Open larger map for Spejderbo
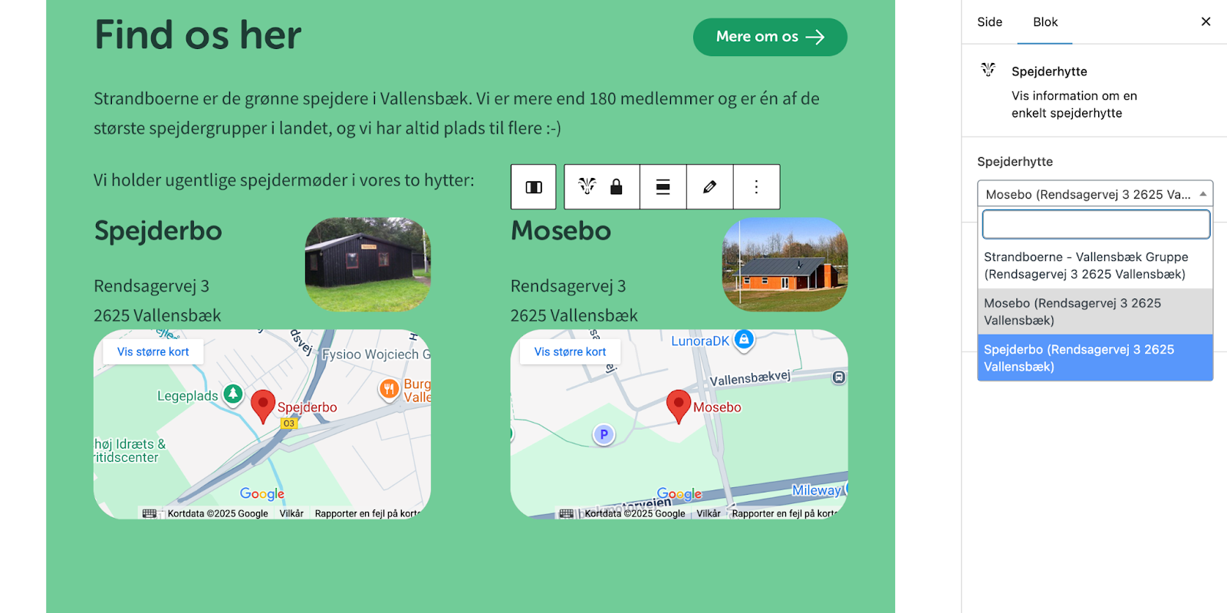Image resolution: width=1227 pixels, height=613 pixels. click(x=153, y=351)
